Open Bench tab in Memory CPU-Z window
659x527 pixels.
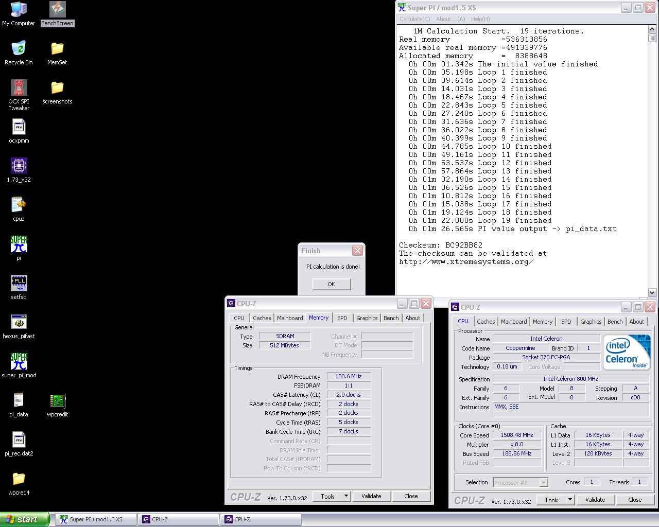391,318
